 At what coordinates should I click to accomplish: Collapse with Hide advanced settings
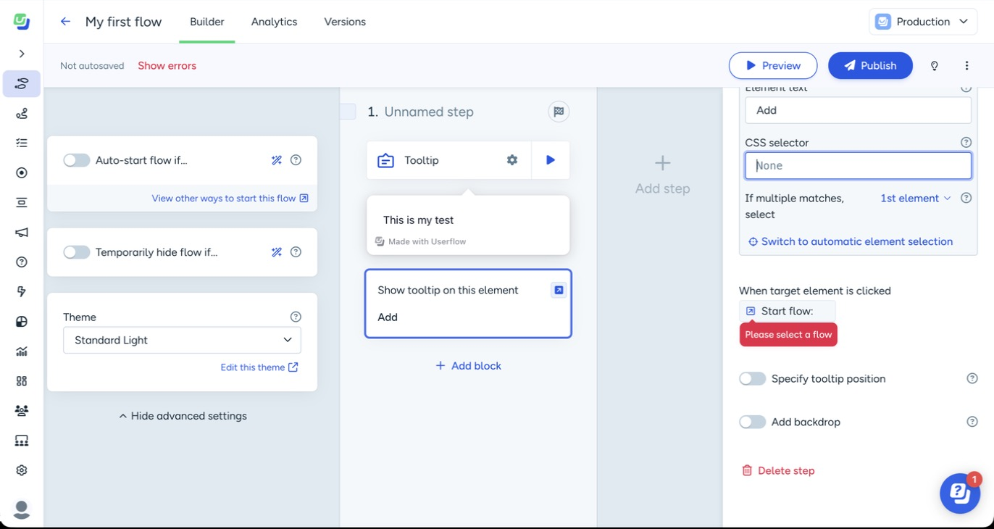click(183, 416)
